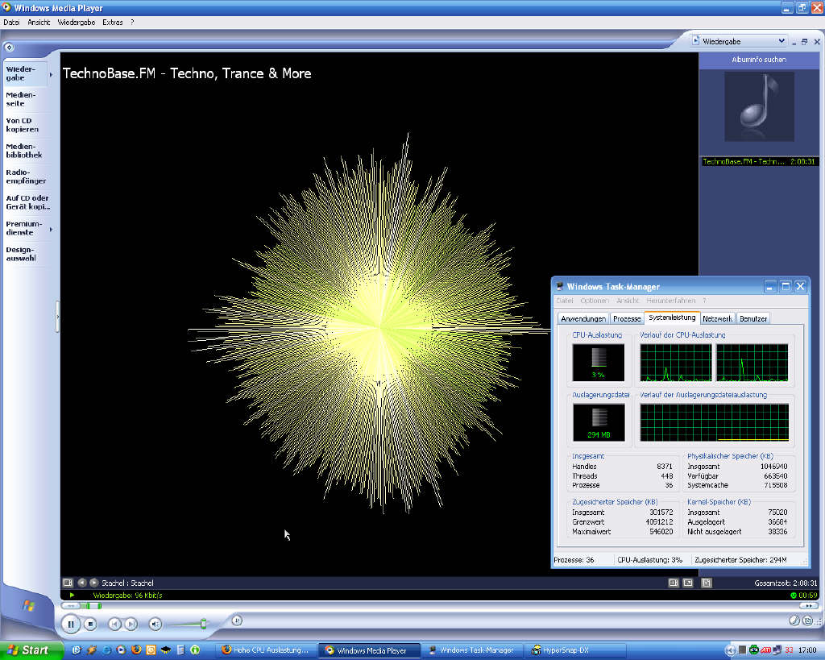Switch to Windows Task-Manager taskbar button
Image resolution: width=825 pixels, height=660 pixels.
pos(472,650)
